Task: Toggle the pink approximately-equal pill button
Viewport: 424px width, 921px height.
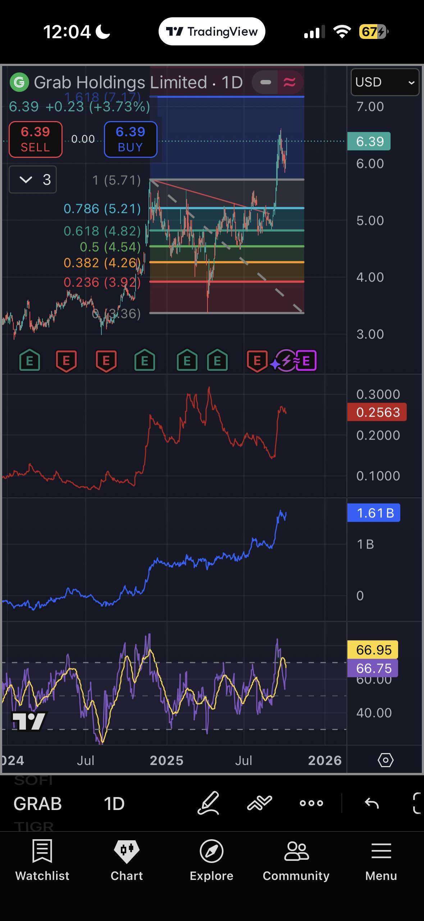Action: pos(289,83)
